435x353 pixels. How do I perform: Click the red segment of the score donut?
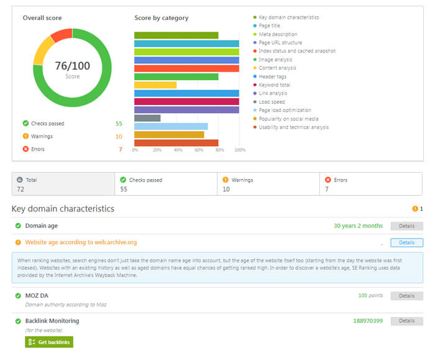tap(62, 35)
